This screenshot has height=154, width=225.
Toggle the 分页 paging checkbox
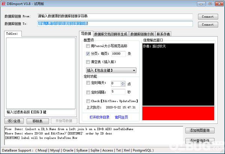coord(88,54)
